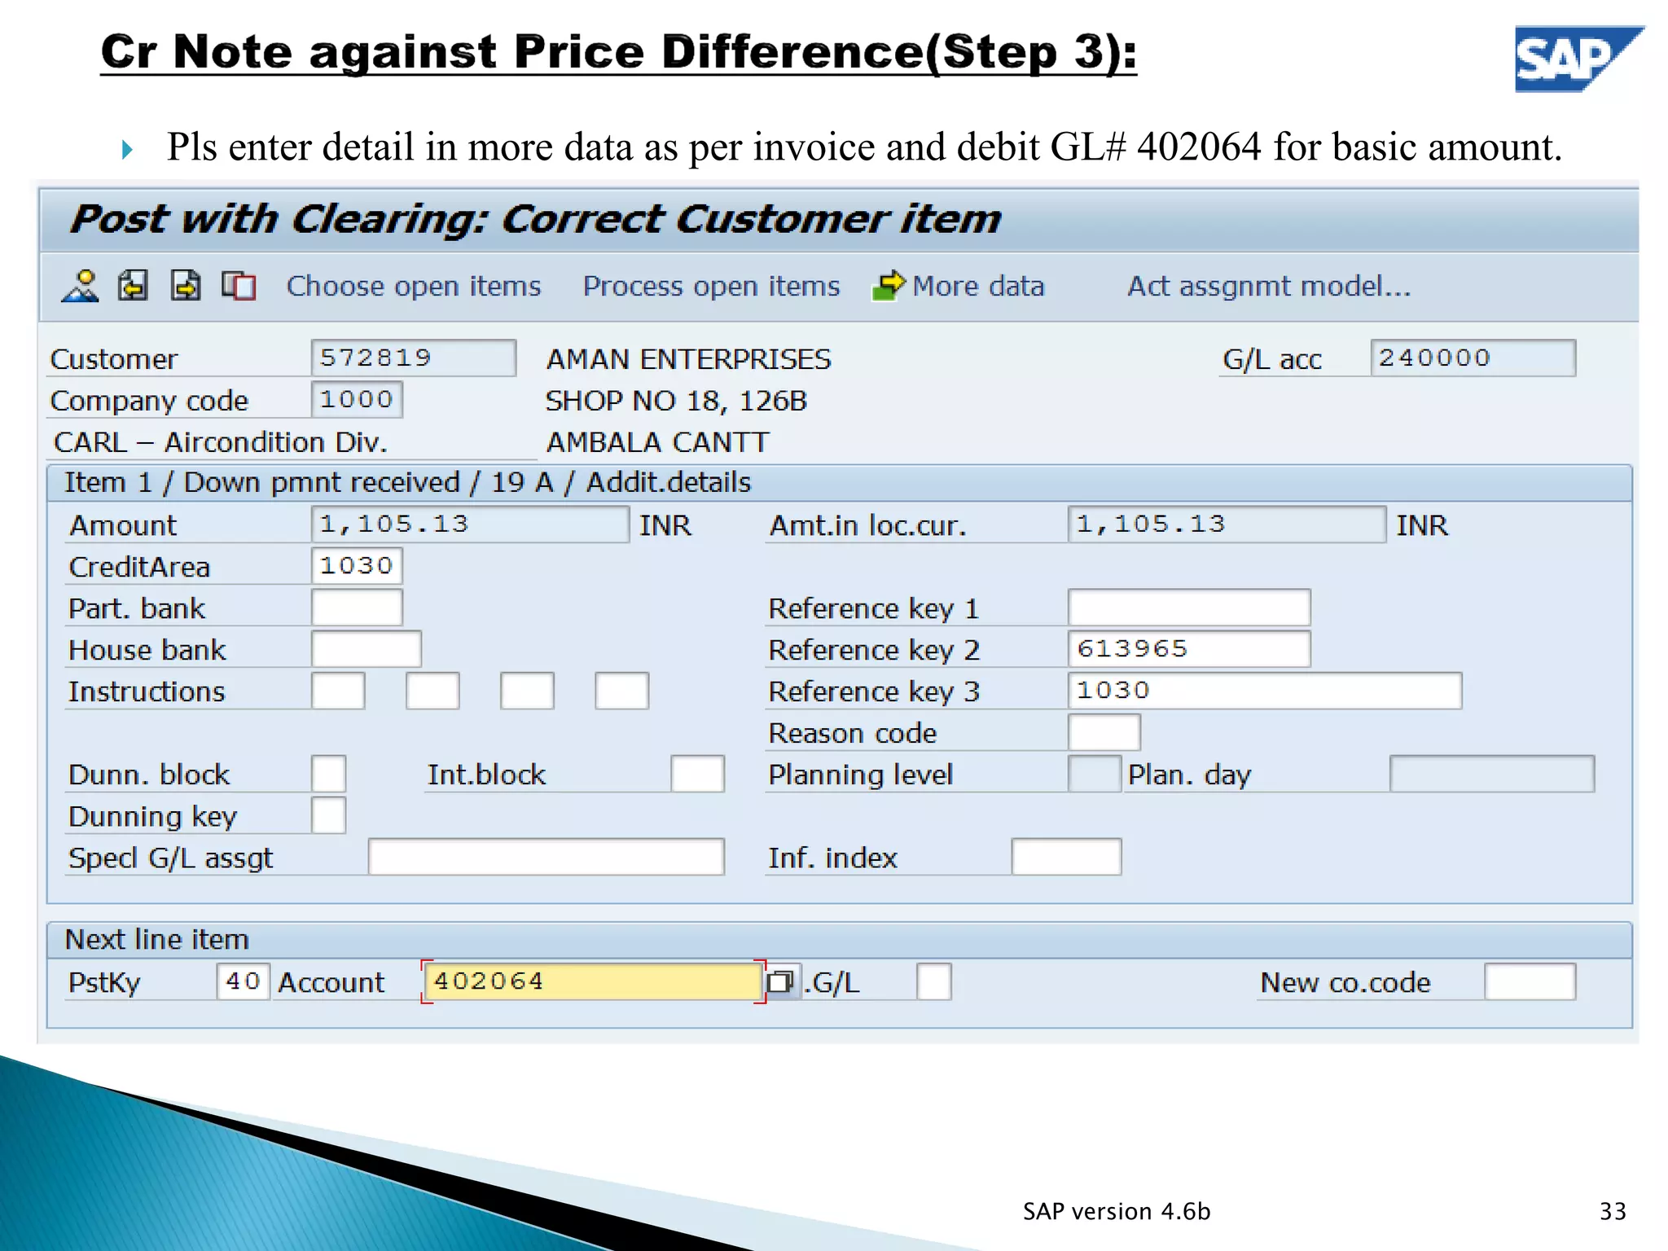
Task: Click the Reason code field
Action: click(x=1104, y=732)
